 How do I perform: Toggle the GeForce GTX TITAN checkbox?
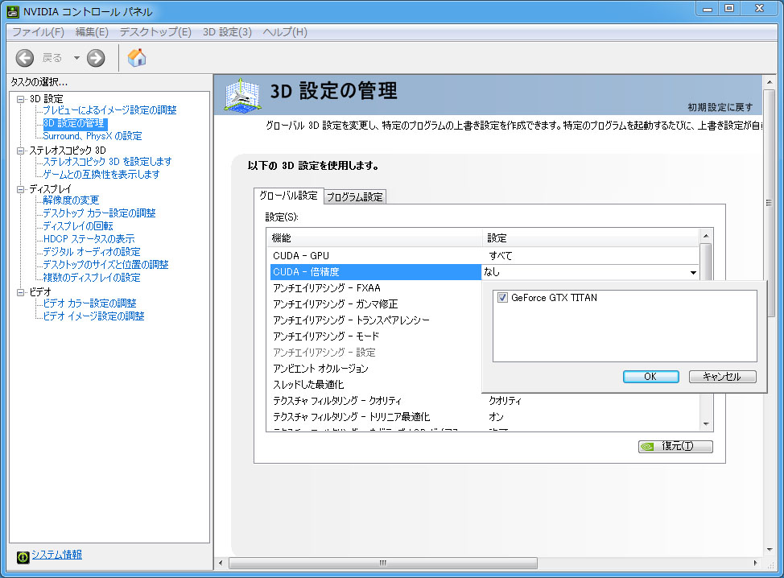[x=502, y=298]
